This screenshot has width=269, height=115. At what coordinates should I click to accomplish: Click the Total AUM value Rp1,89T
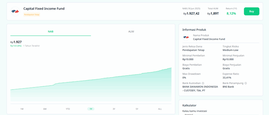point(213,14)
